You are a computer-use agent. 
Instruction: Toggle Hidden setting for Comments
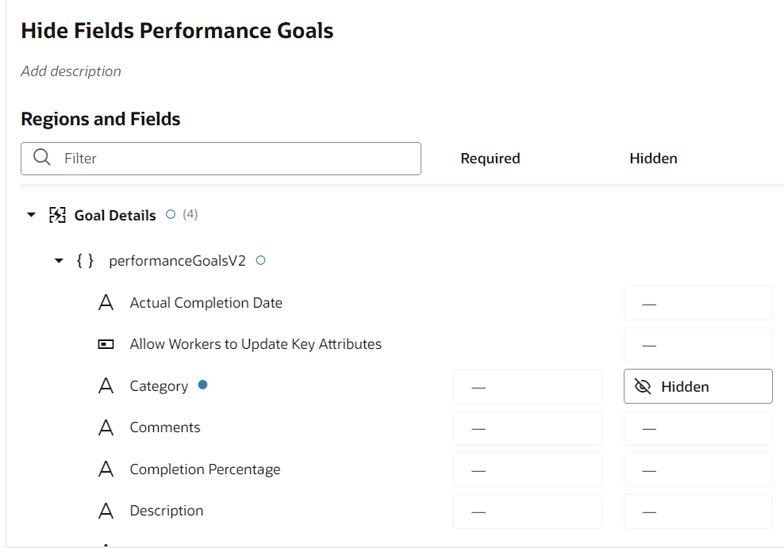698,428
